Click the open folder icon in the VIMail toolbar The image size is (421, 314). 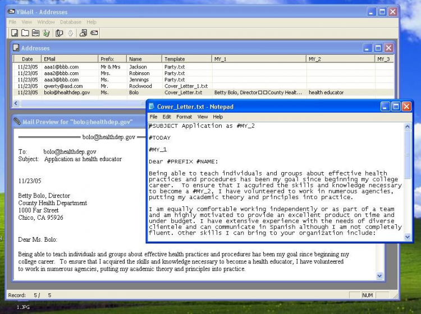coord(25,33)
